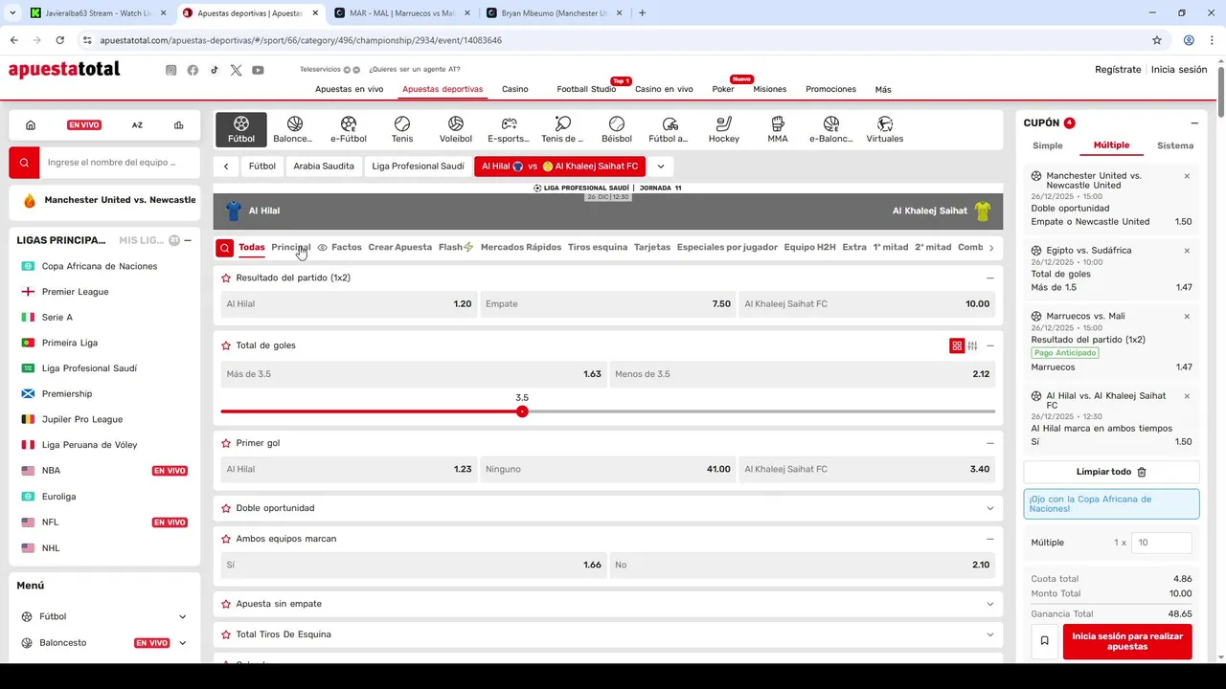Screen dimensions: 1226x689
Task: Collapse the Resultado del partido market
Action: pos(990,278)
